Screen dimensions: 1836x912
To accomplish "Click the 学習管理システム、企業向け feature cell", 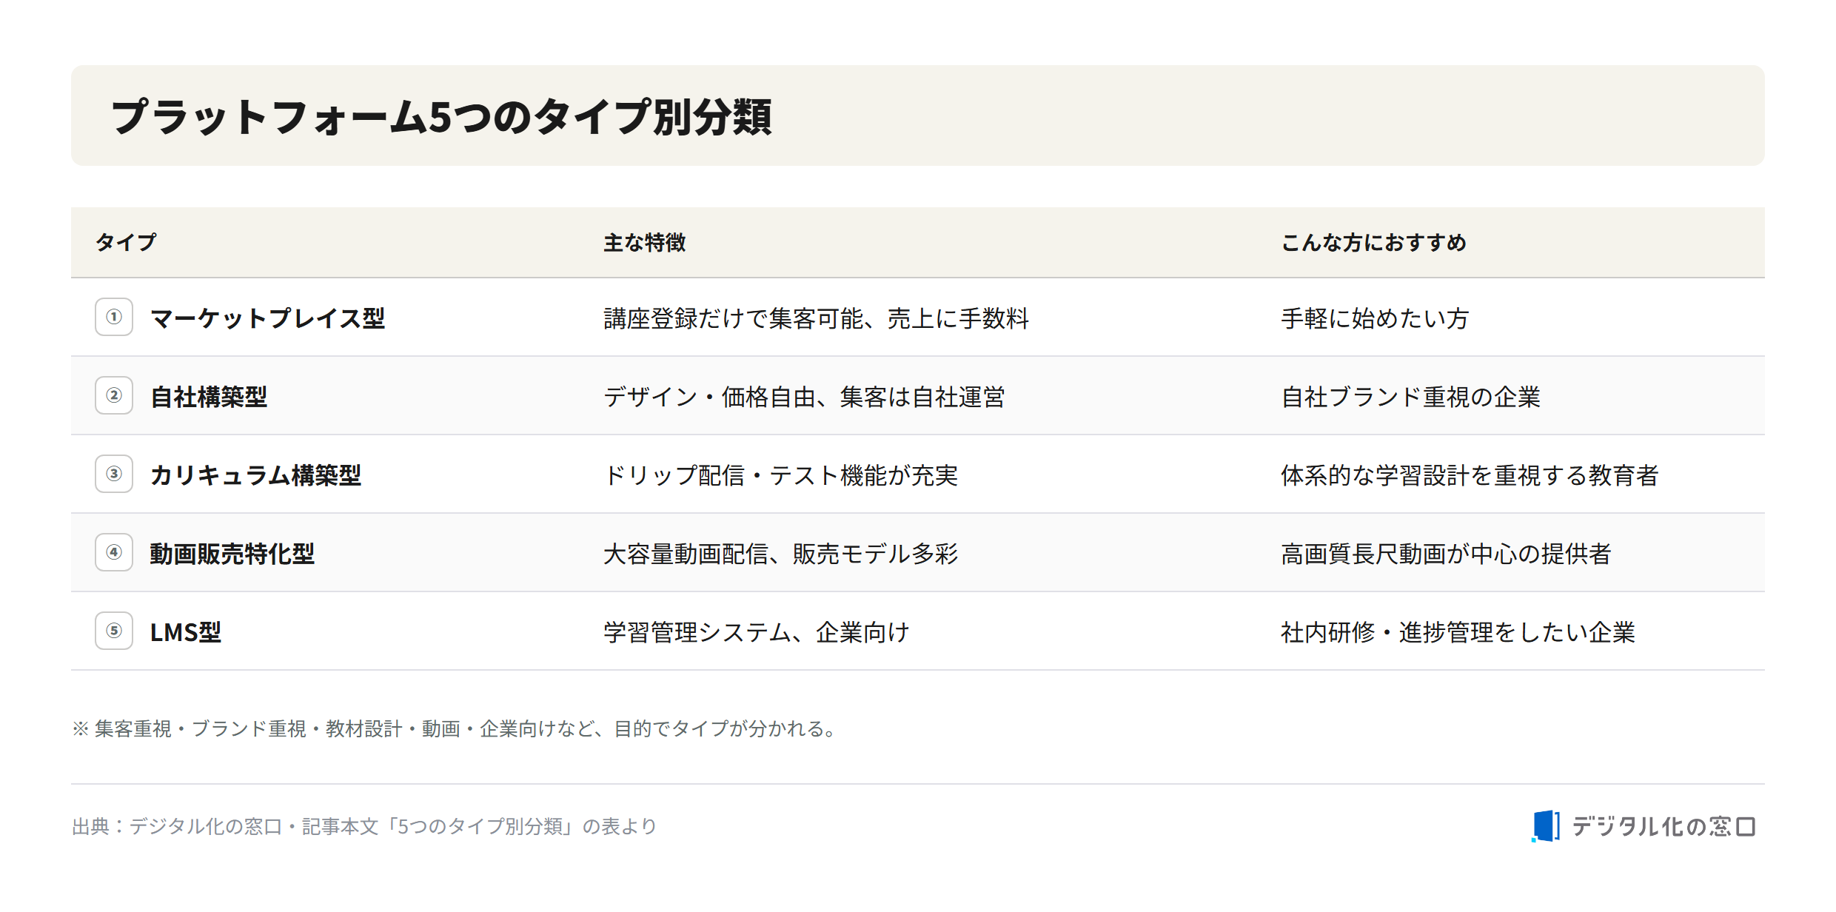I will [x=757, y=632].
